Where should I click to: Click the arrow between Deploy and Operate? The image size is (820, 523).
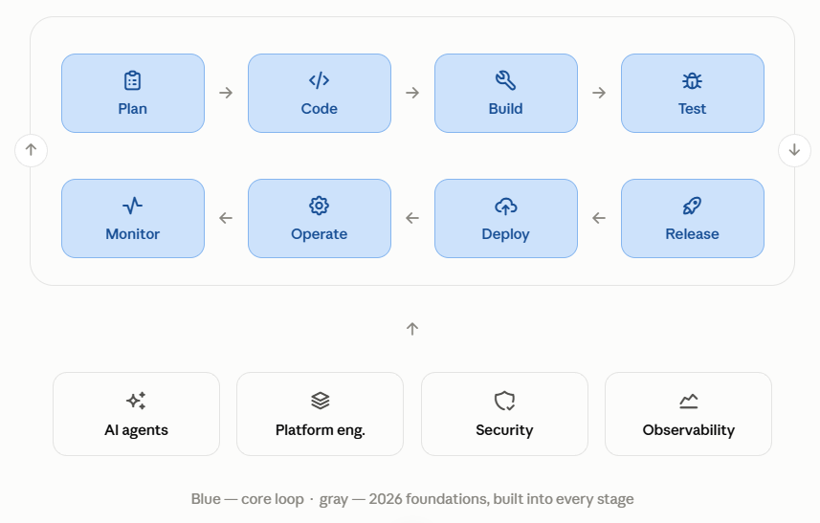point(412,218)
